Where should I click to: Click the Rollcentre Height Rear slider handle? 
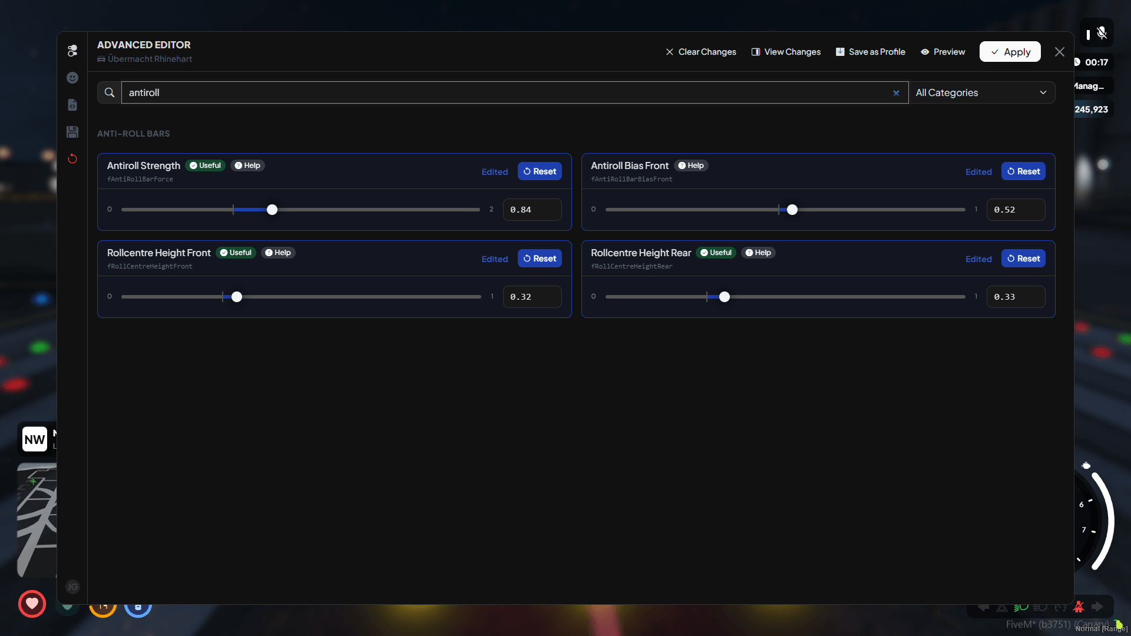[x=725, y=297]
